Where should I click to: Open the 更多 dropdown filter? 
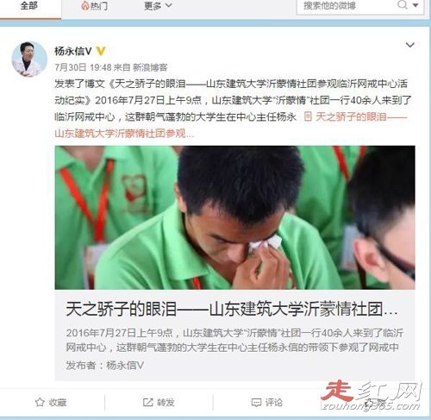pyautogui.click(x=158, y=5)
